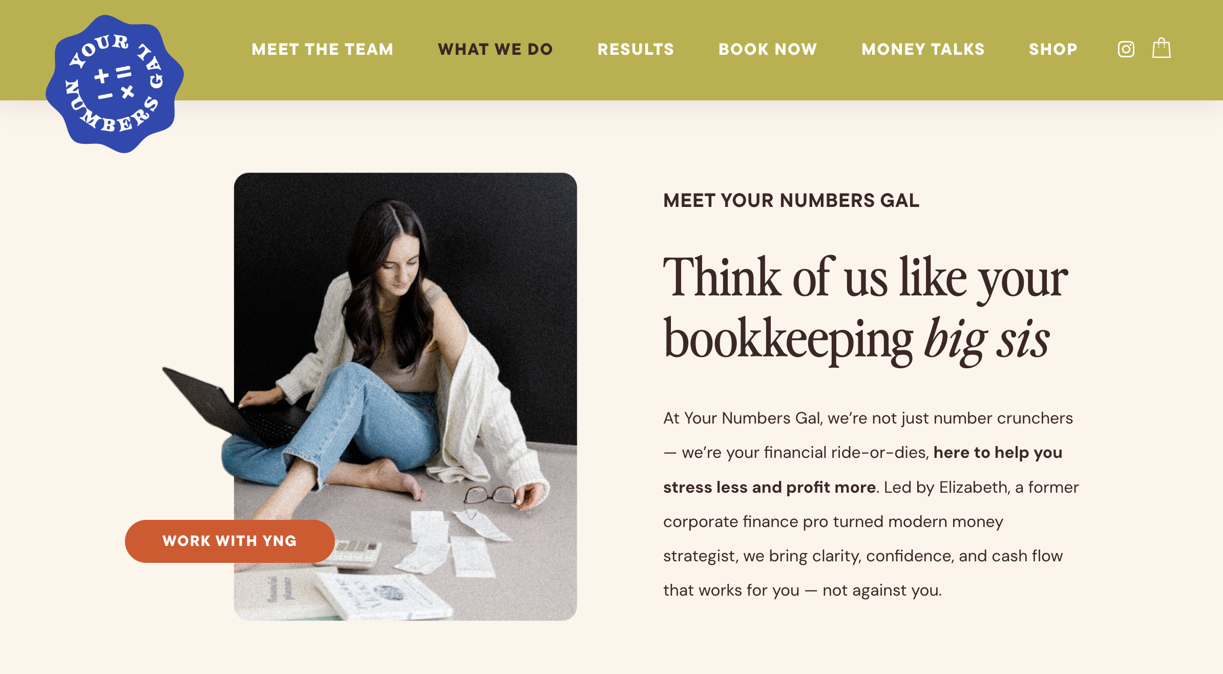Image resolution: width=1223 pixels, height=674 pixels.
Task: Click the 'Think of us like your' headline
Action: pos(866,278)
